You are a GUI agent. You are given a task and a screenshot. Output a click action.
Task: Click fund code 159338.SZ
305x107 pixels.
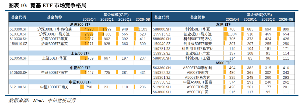pos(162,82)
